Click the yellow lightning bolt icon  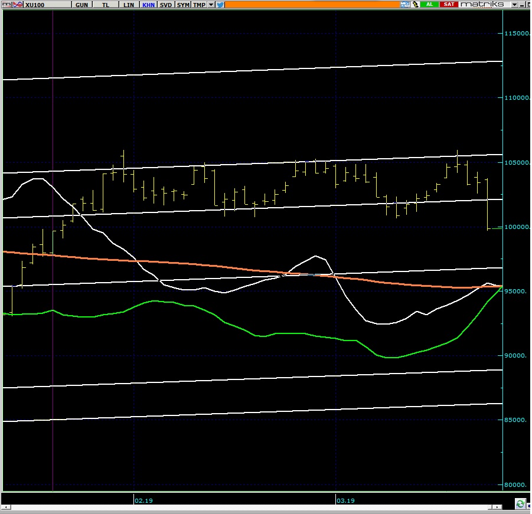click(415, 4)
